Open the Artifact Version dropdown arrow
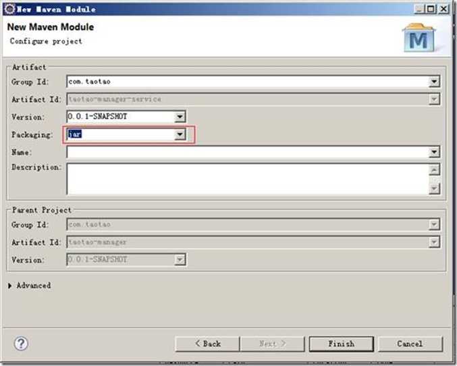 point(180,117)
